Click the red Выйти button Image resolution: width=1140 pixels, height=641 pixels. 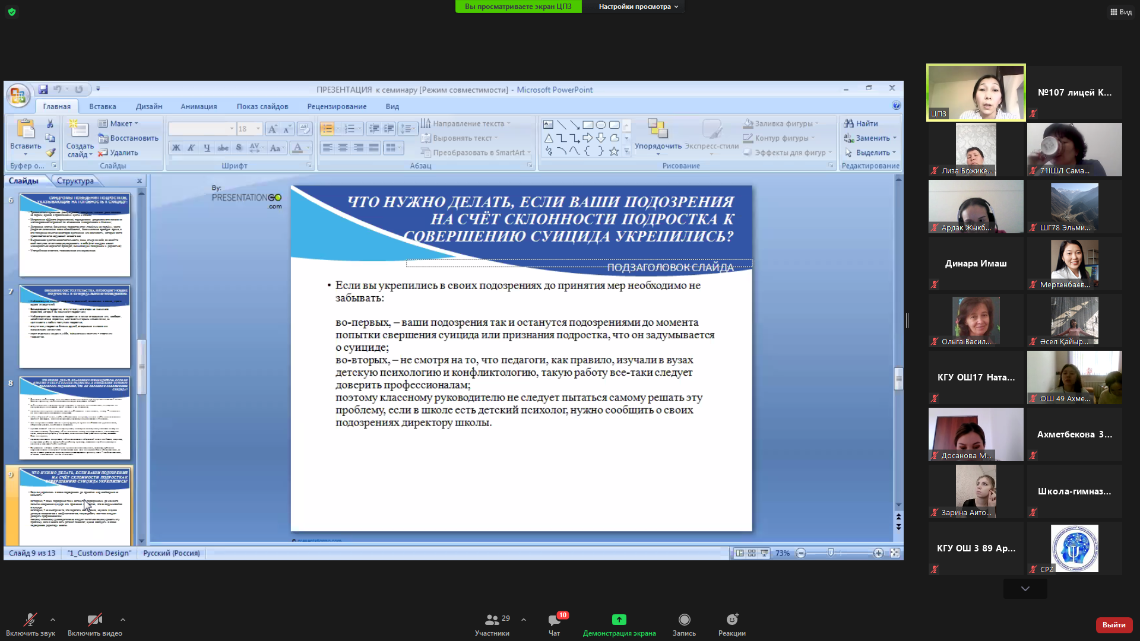coord(1113,625)
